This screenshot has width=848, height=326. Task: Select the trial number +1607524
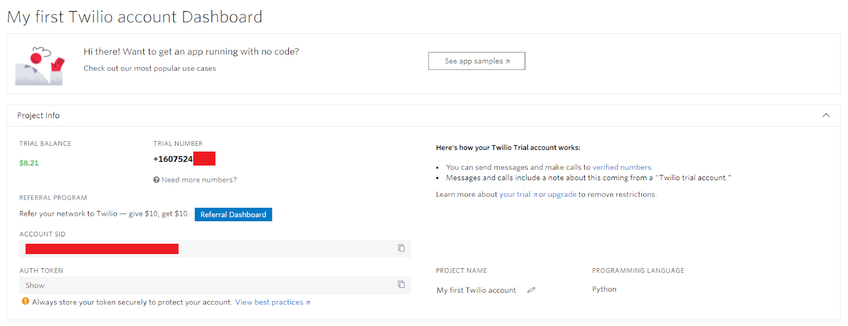click(173, 159)
